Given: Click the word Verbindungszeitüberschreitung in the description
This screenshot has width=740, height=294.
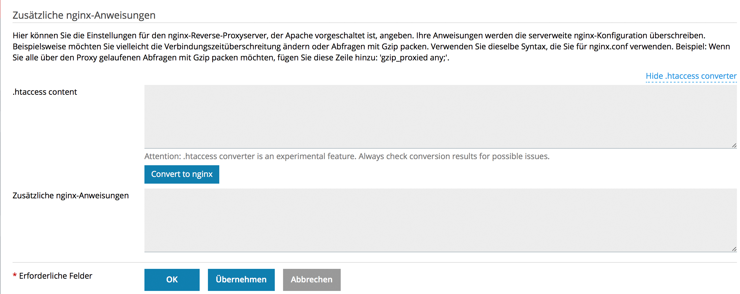Looking at the screenshot, I should 222,47.
